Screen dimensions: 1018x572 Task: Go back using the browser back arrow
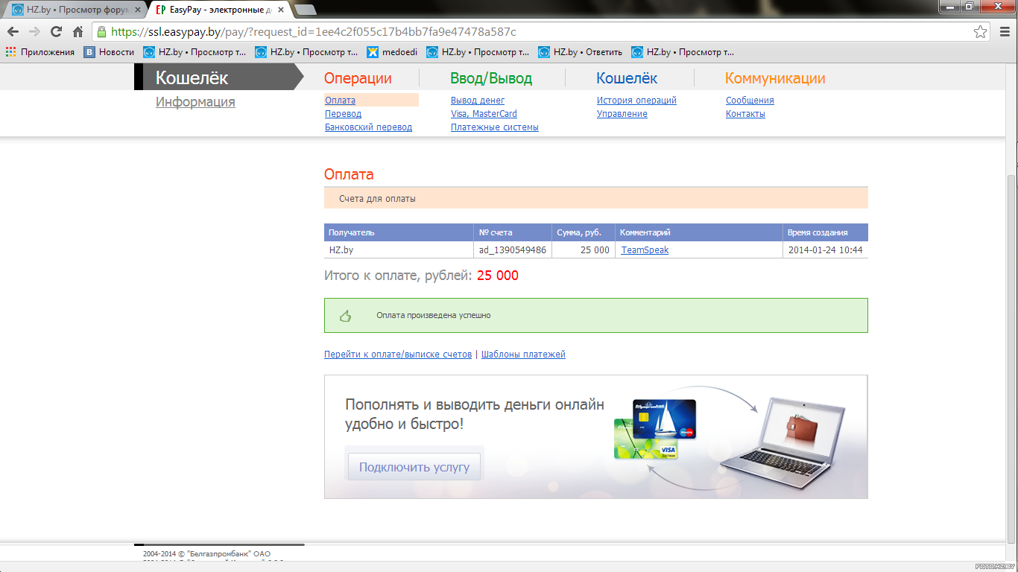(13, 32)
